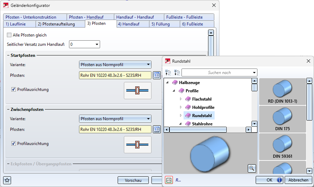Choose the DIN 59361 round steel thumbnail
314x187 pixels.
[x=282, y=147]
